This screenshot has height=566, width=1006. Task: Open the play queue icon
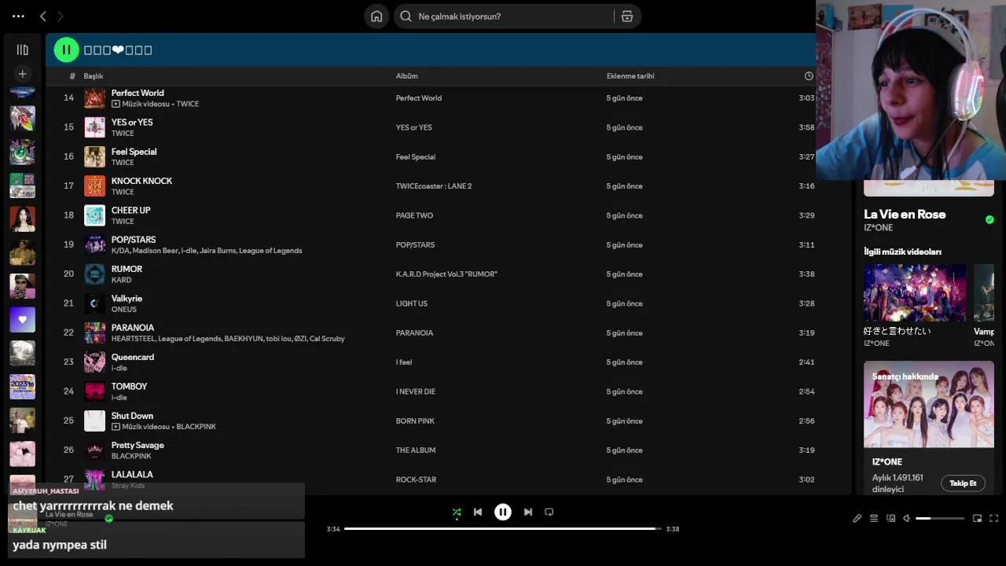[873, 518]
